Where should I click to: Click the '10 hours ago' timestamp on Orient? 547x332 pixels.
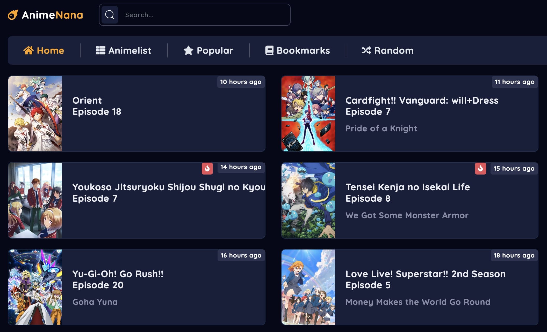point(241,82)
